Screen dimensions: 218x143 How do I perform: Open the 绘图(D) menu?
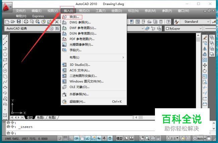pos(117,11)
